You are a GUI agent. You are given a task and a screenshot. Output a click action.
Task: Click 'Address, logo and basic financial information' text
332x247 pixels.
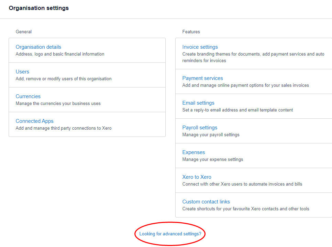60,54
